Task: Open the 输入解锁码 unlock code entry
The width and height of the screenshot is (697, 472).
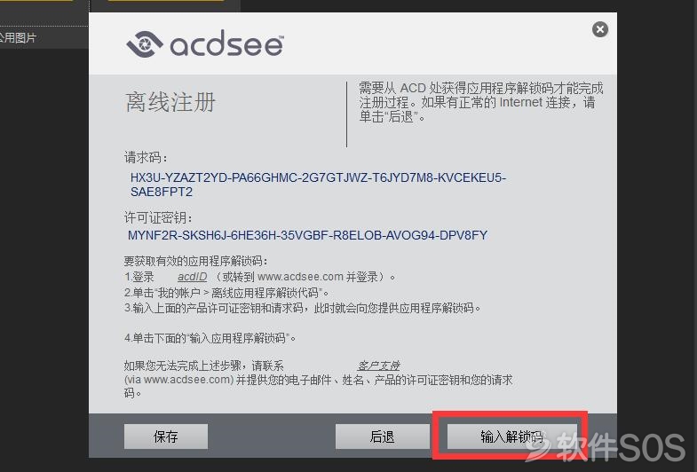Action: 511,437
